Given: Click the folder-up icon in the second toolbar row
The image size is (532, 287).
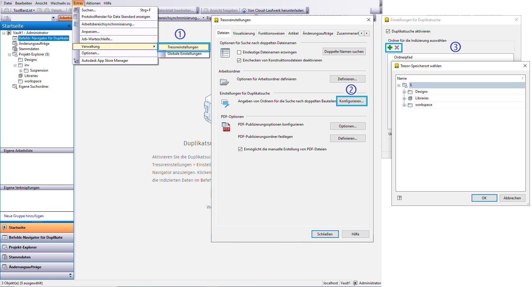Looking at the screenshot, I should pyautogui.click(x=6, y=18).
